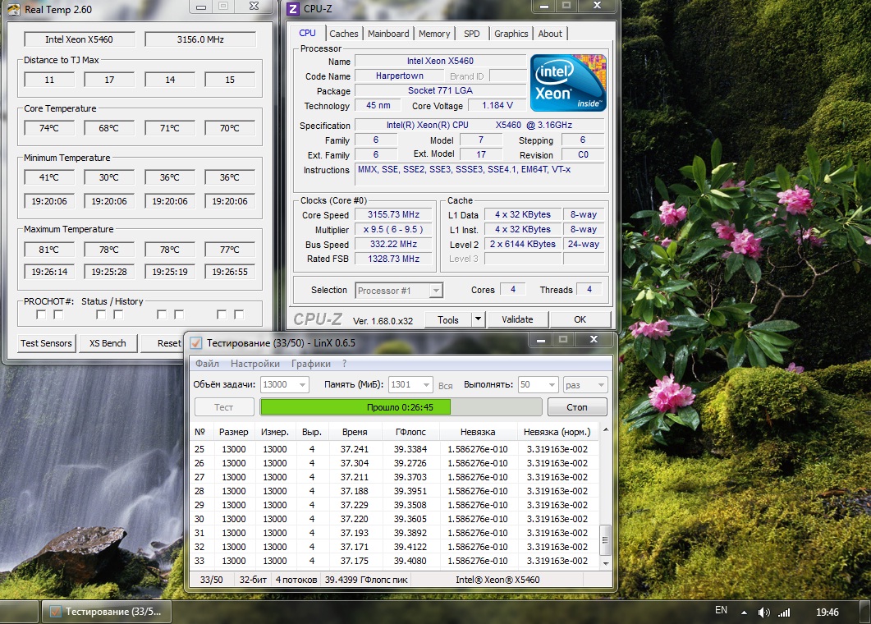Open the Графики menu in LinX
This screenshot has height=624, width=871.
click(311, 364)
